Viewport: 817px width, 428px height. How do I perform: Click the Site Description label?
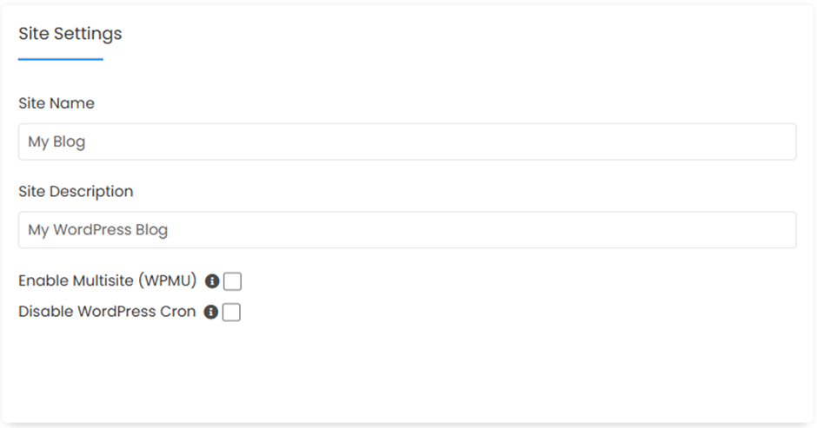(x=76, y=192)
